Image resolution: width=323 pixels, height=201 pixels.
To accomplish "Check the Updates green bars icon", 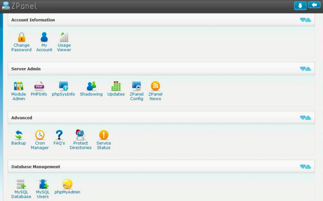I will (116, 86).
